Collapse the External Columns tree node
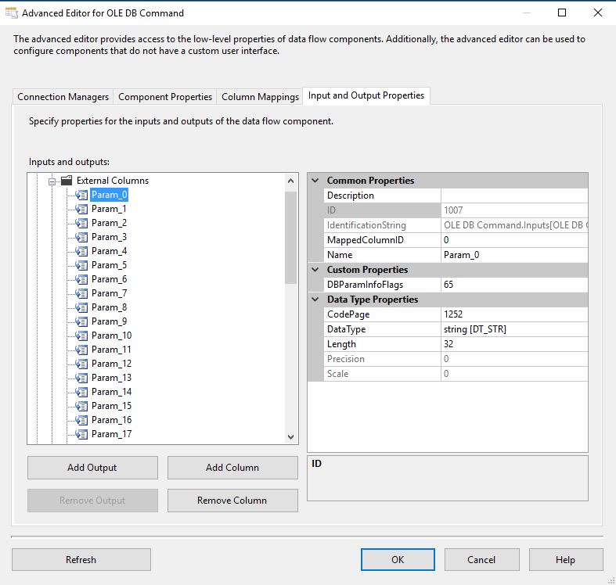 pos(52,181)
